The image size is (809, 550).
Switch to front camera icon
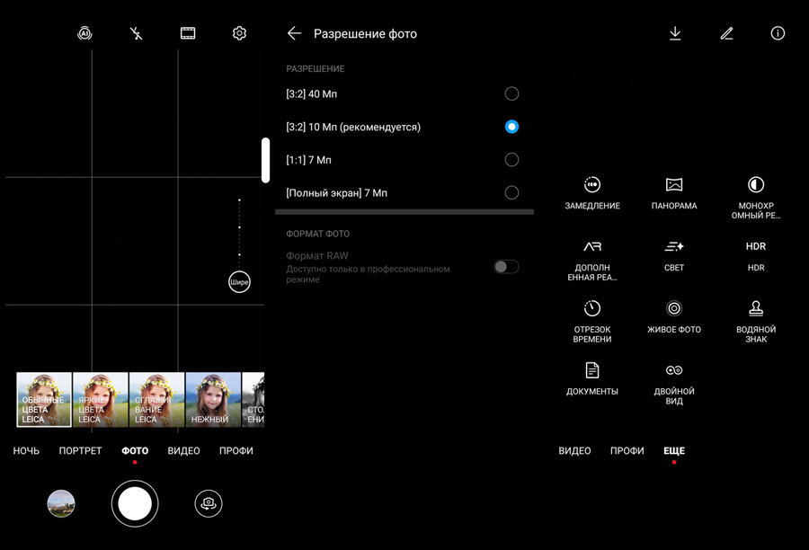(209, 503)
